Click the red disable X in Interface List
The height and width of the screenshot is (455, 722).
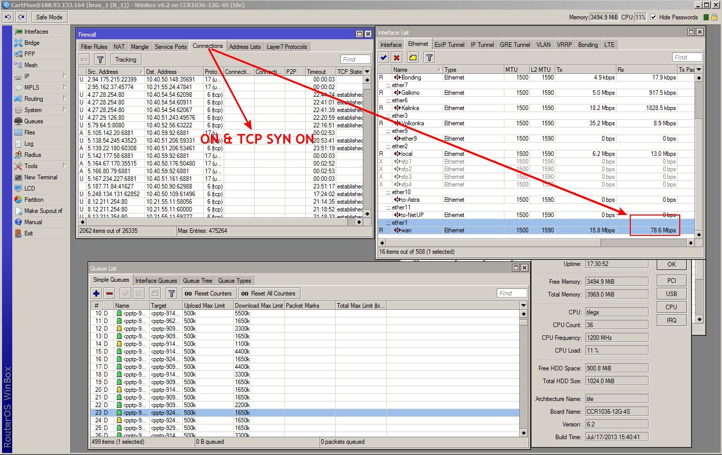click(x=397, y=58)
